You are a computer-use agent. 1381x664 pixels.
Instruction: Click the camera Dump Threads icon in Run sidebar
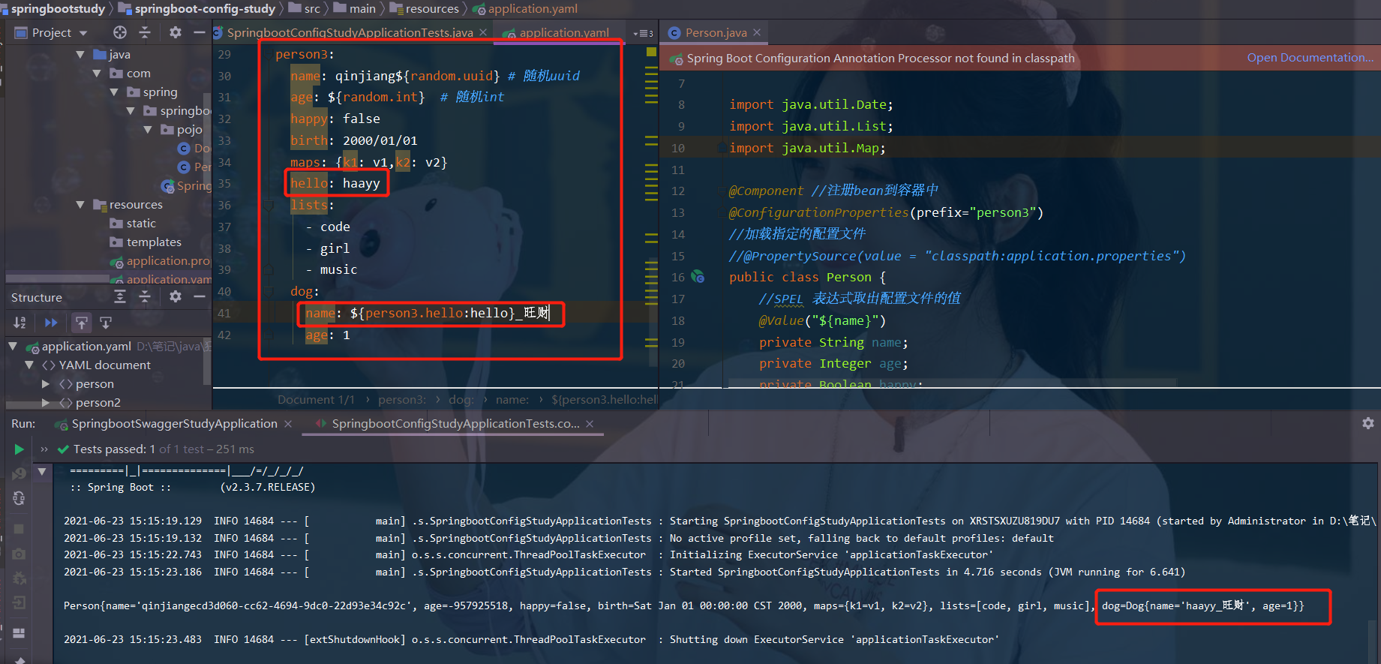[19, 554]
